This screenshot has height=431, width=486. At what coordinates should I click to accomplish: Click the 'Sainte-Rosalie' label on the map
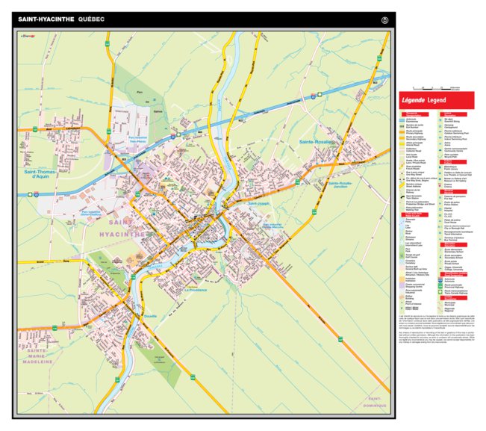pos(315,142)
